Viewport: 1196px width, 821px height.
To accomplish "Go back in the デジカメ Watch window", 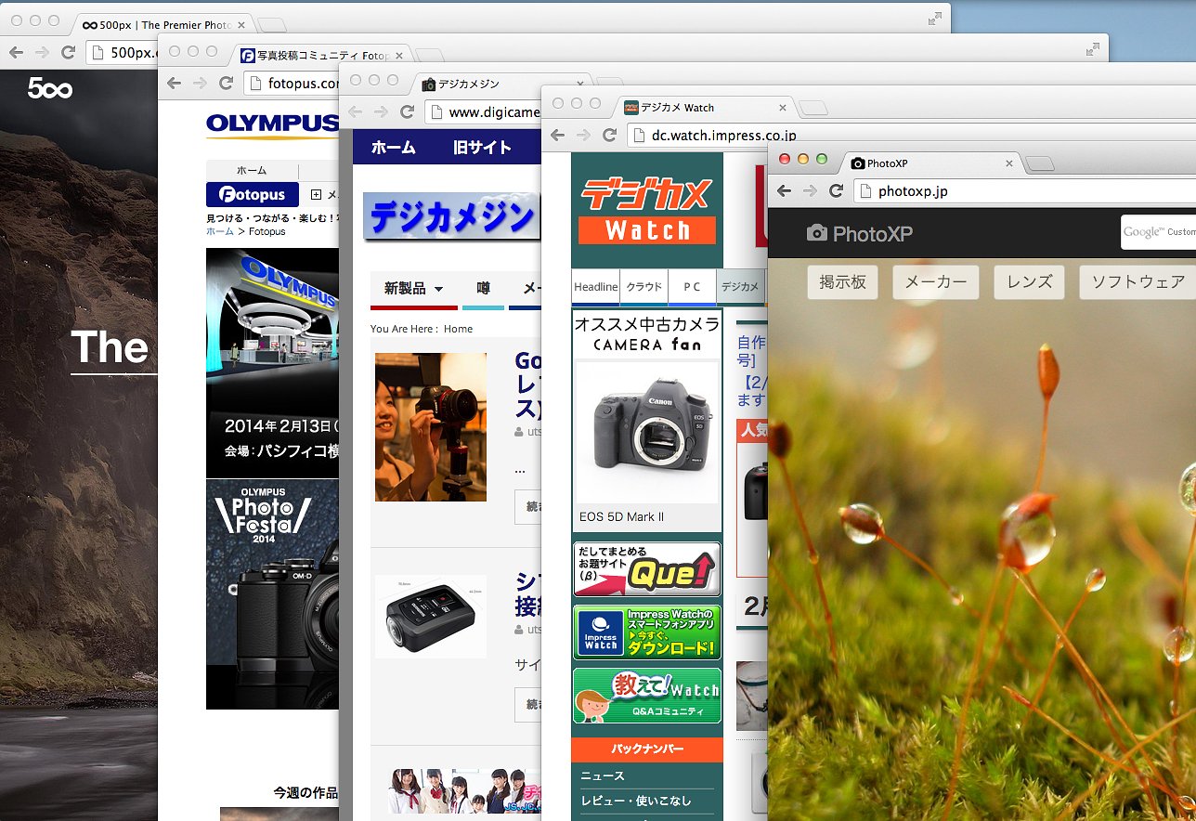I will [557, 135].
